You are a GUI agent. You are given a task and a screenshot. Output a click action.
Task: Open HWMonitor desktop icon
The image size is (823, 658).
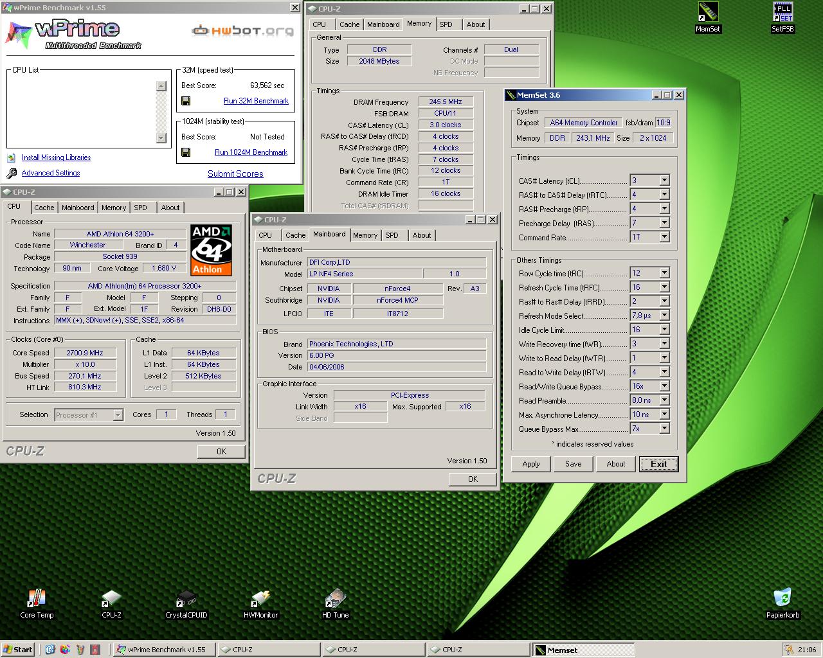[260, 604]
